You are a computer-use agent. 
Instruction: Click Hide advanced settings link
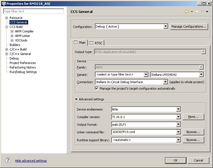click(31, 161)
